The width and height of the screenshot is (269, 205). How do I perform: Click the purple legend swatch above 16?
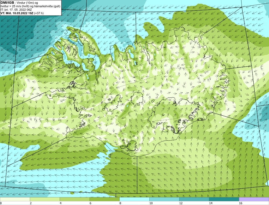point(254,199)
